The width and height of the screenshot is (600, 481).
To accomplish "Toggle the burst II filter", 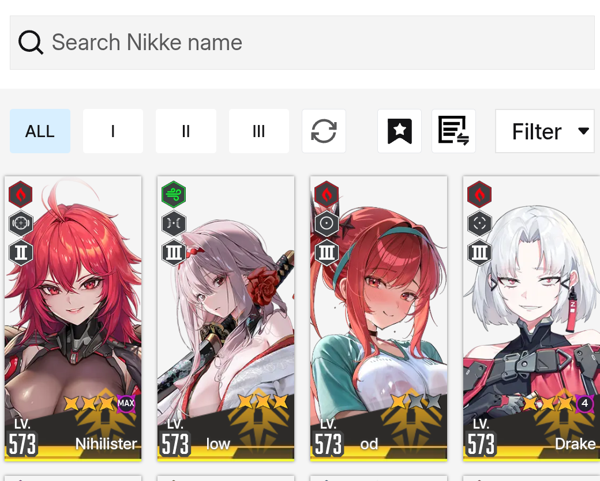I will click(x=186, y=131).
